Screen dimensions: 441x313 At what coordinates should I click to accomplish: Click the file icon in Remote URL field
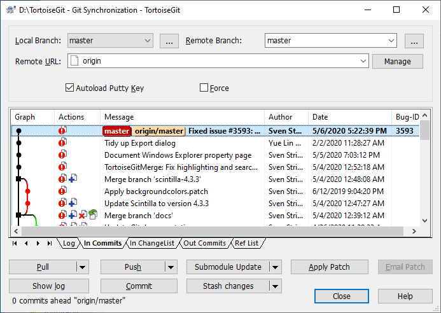click(74, 61)
